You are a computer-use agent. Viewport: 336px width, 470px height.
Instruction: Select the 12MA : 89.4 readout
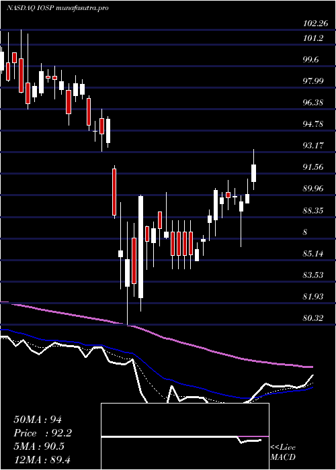pos(42,459)
